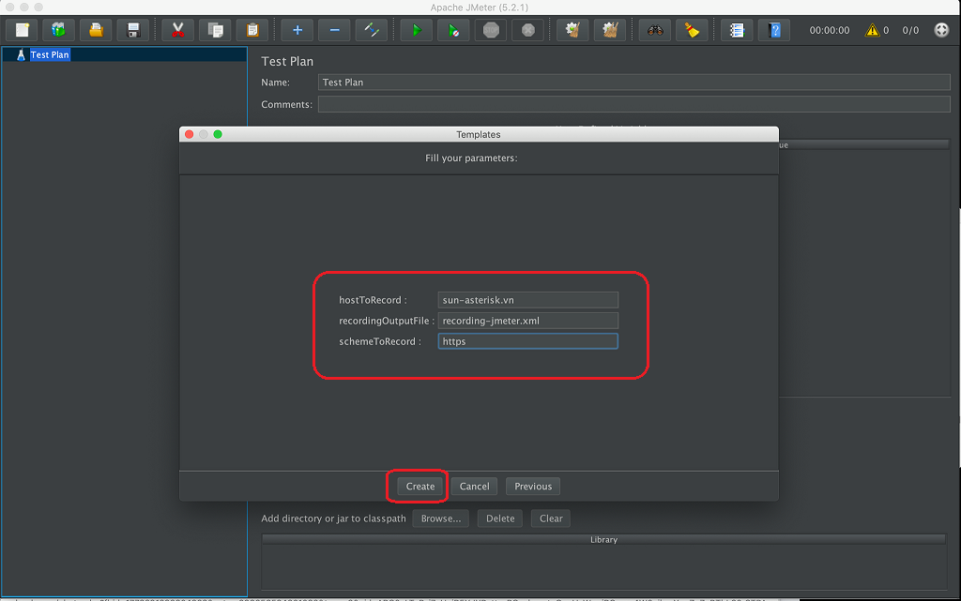Click the Copy toolbar icon
This screenshot has width=961, height=601.
pos(215,30)
